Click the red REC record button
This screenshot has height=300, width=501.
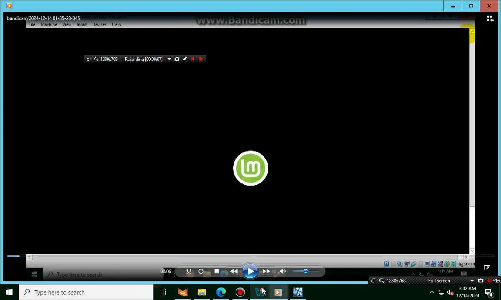click(x=494, y=281)
